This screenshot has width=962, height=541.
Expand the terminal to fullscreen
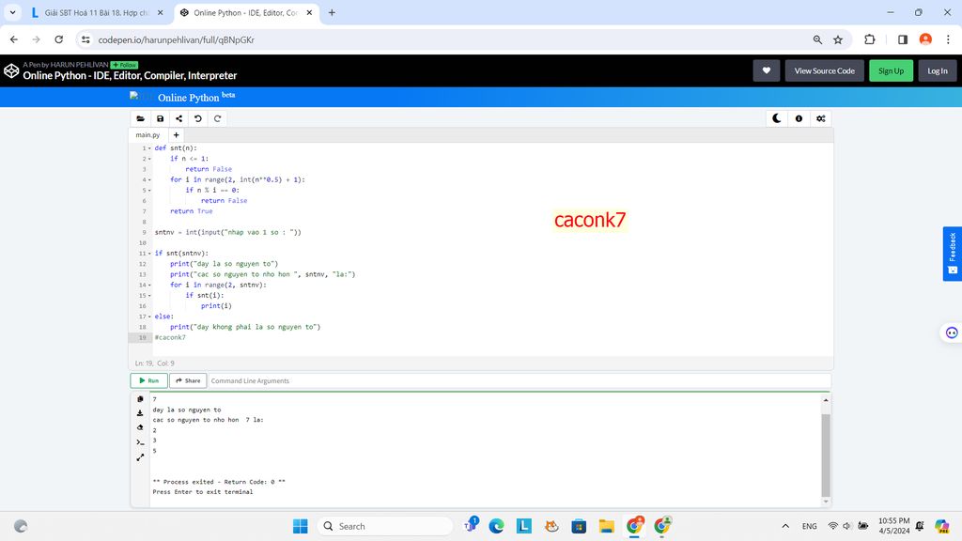coord(140,457)
